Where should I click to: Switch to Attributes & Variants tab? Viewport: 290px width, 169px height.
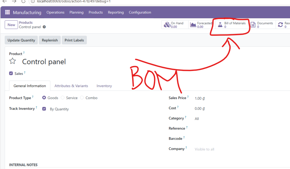71,86
